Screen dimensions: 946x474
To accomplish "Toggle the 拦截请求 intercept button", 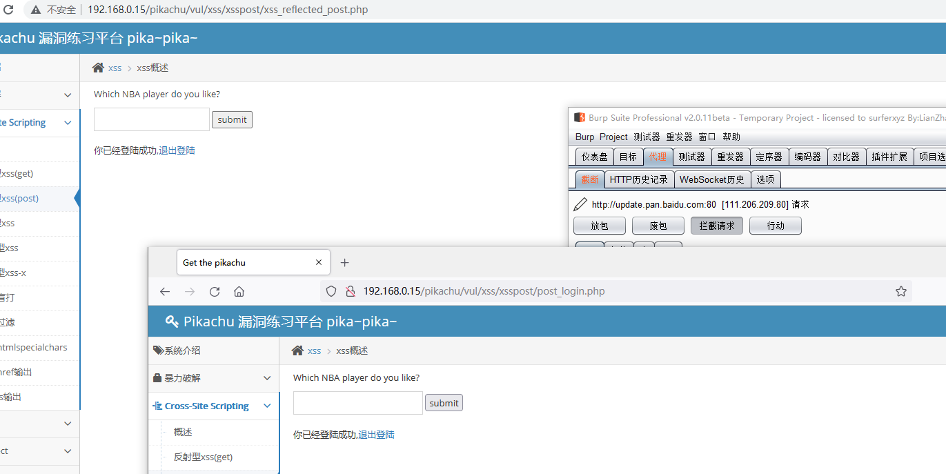I will pyautogui.click(x=716, y=226).
